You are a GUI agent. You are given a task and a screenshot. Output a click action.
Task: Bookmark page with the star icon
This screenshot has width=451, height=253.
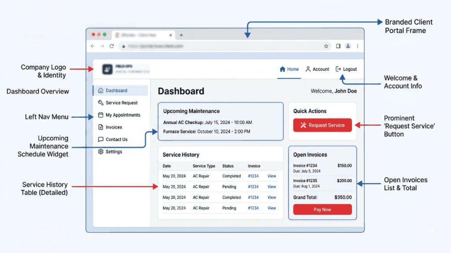[x=326, y=46]
